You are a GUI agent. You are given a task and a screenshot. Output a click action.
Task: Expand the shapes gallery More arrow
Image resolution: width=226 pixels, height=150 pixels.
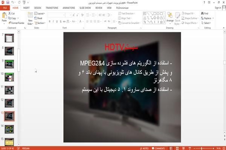point(164,22)
